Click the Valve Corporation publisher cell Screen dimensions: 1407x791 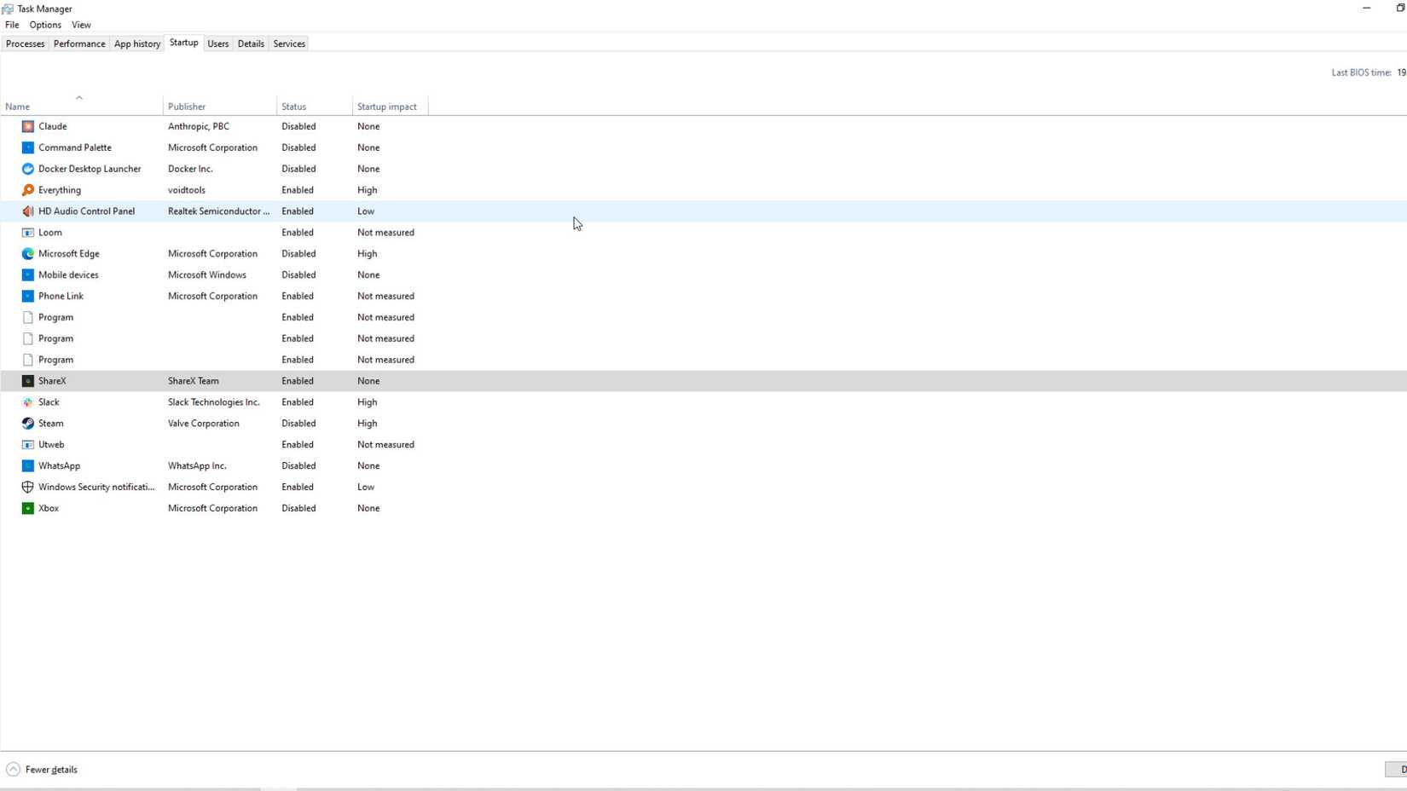pos(204,424)
